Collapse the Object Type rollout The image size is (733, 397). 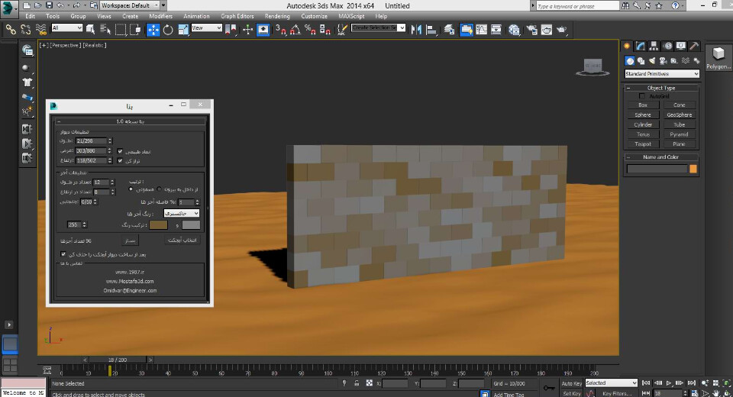click(x=661, y=88)
